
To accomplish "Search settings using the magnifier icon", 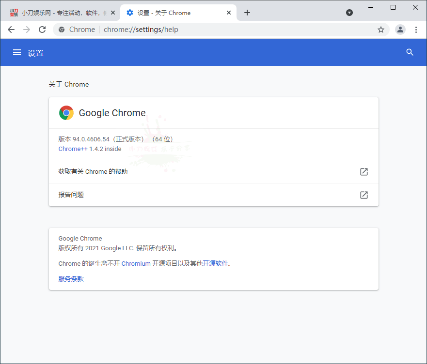I will click(x=410, y=52).
